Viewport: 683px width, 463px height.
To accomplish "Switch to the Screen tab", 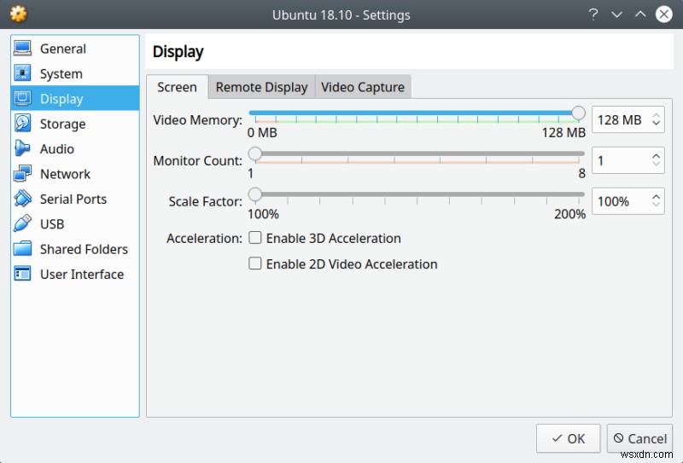I will [177, 87].
